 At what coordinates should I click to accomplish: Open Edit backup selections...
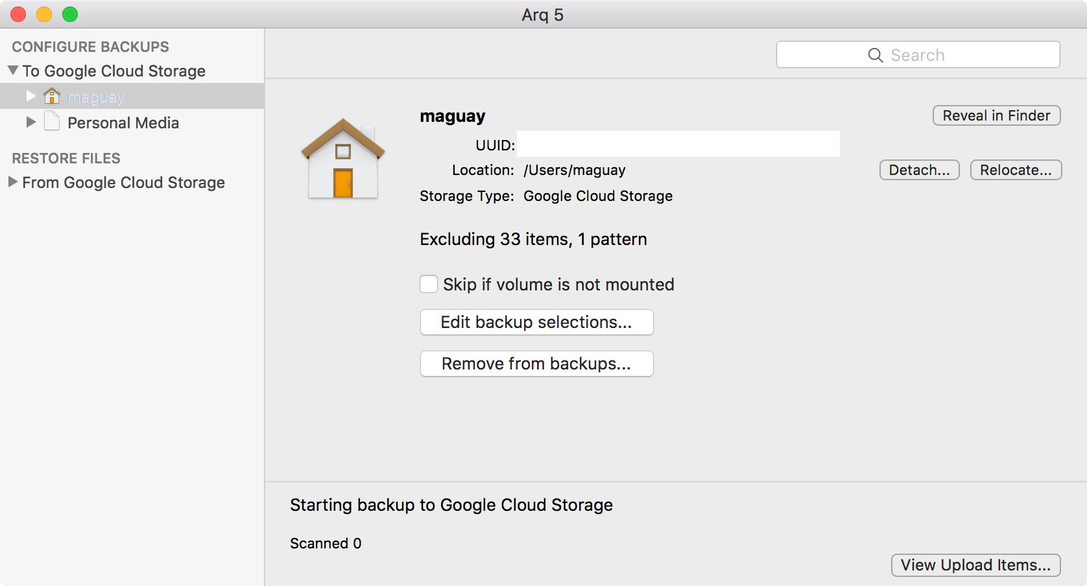536,322
